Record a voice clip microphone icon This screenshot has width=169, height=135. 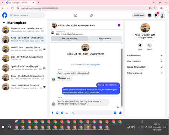click(52, 113)
